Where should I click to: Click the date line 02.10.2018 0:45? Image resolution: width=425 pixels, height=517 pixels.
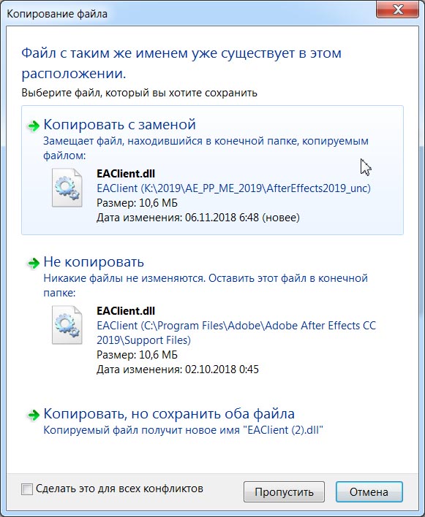[178, 369]
